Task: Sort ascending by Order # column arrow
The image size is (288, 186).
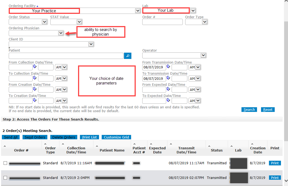Action: pyautogui.click(x=5, y=146)
